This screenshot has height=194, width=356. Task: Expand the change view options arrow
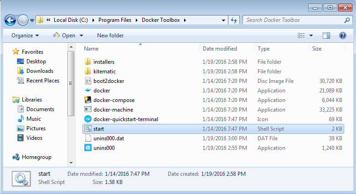(x=311, y=36)
